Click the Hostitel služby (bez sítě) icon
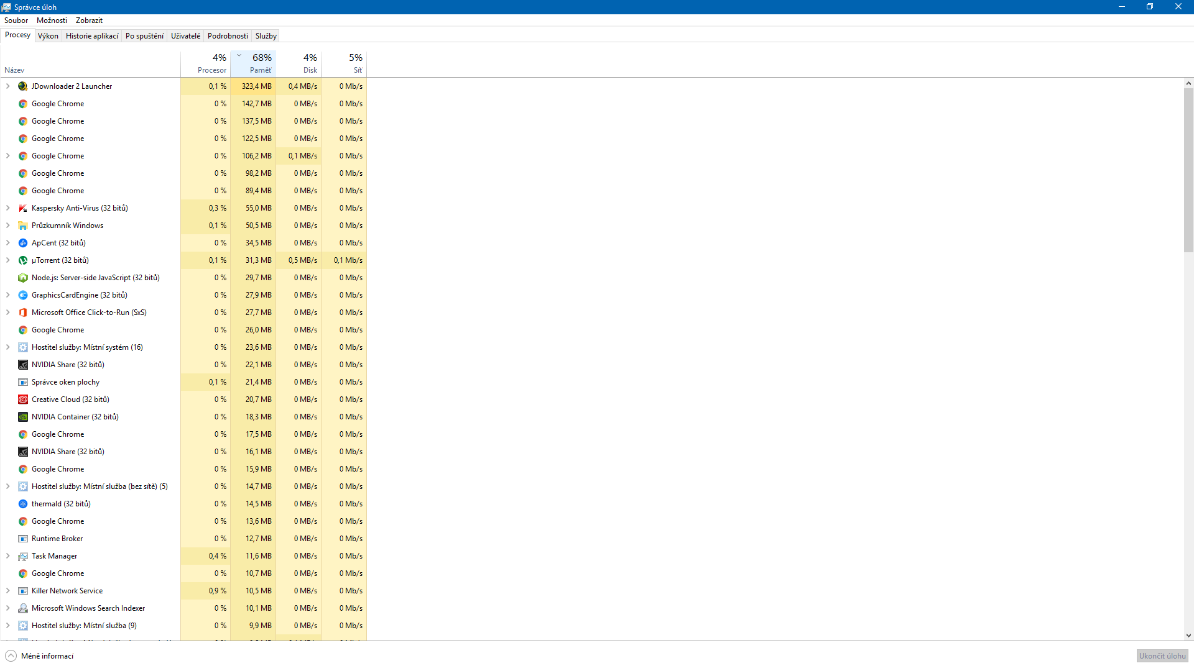 23,486
